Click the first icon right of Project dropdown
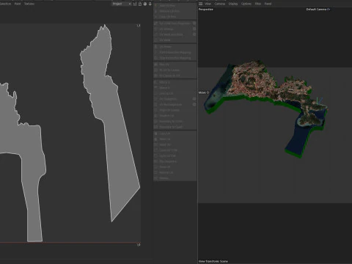This screenshot has width=352, height=264. click(x=135, y=4)
